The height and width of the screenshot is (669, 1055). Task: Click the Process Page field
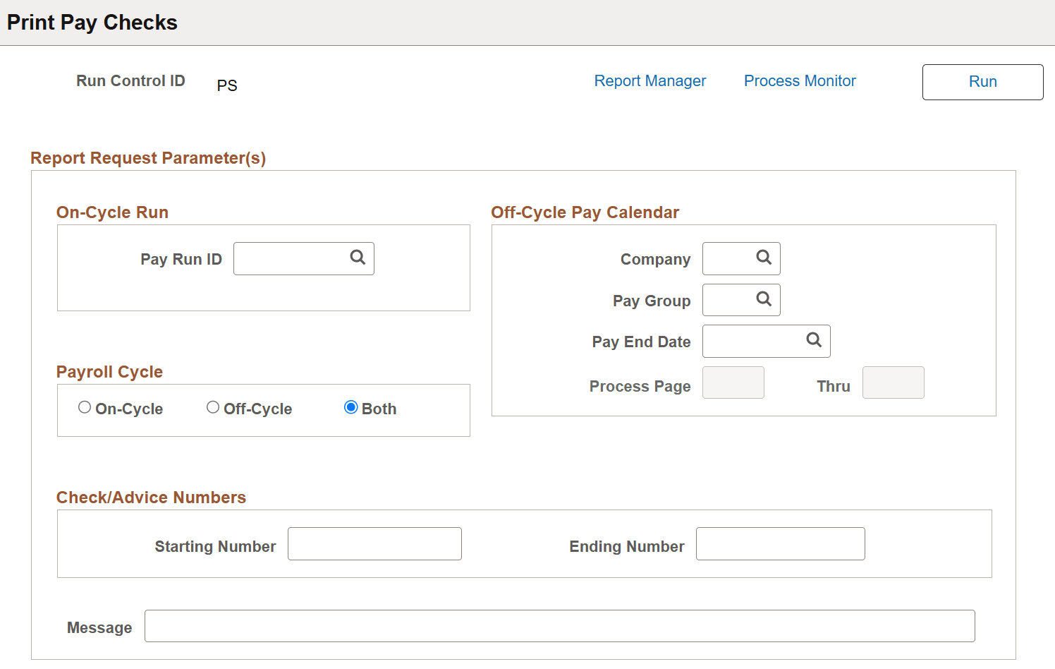coord(733,382)
